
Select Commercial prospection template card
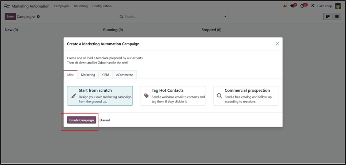tap(246, 96)
